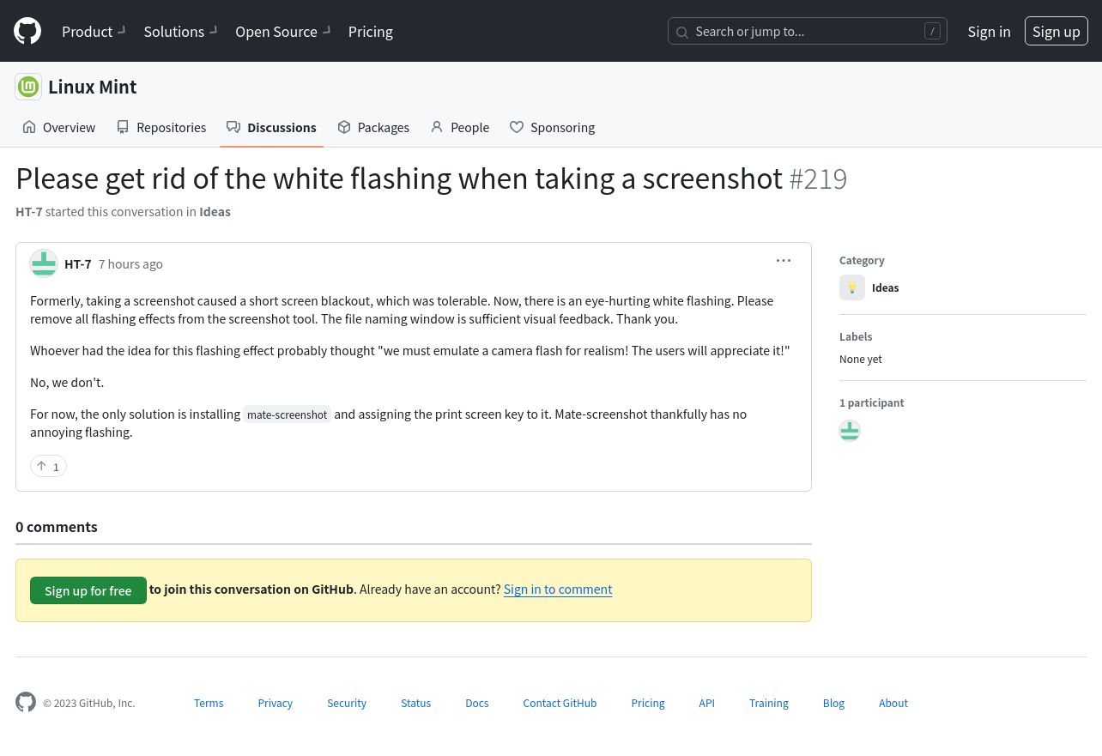Click the 7 hours ago timestamp

[130, 263]
